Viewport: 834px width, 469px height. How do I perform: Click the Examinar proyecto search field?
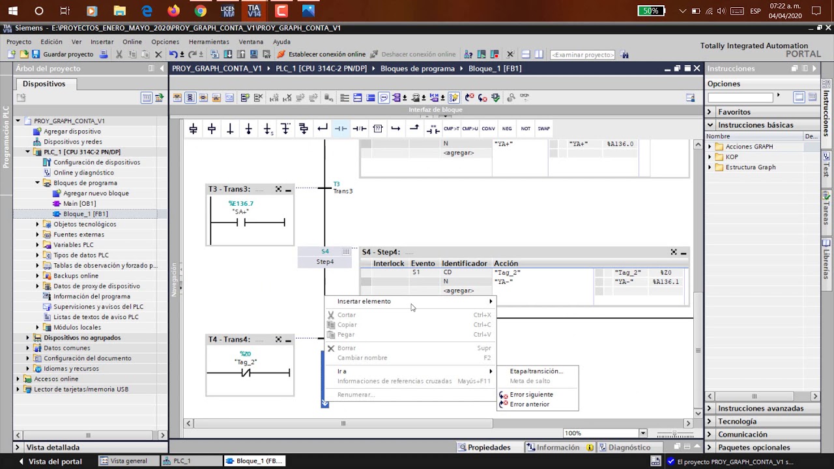[582, 55]
